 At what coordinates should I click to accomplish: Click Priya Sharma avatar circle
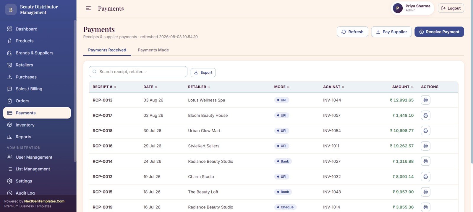pyautogui.click(x=398, y=8)
